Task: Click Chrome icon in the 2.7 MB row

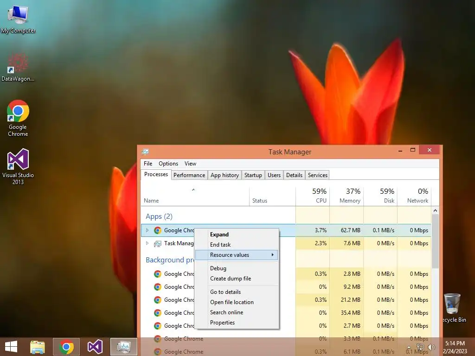Action: pyautogui.click(x=158, y=326)
